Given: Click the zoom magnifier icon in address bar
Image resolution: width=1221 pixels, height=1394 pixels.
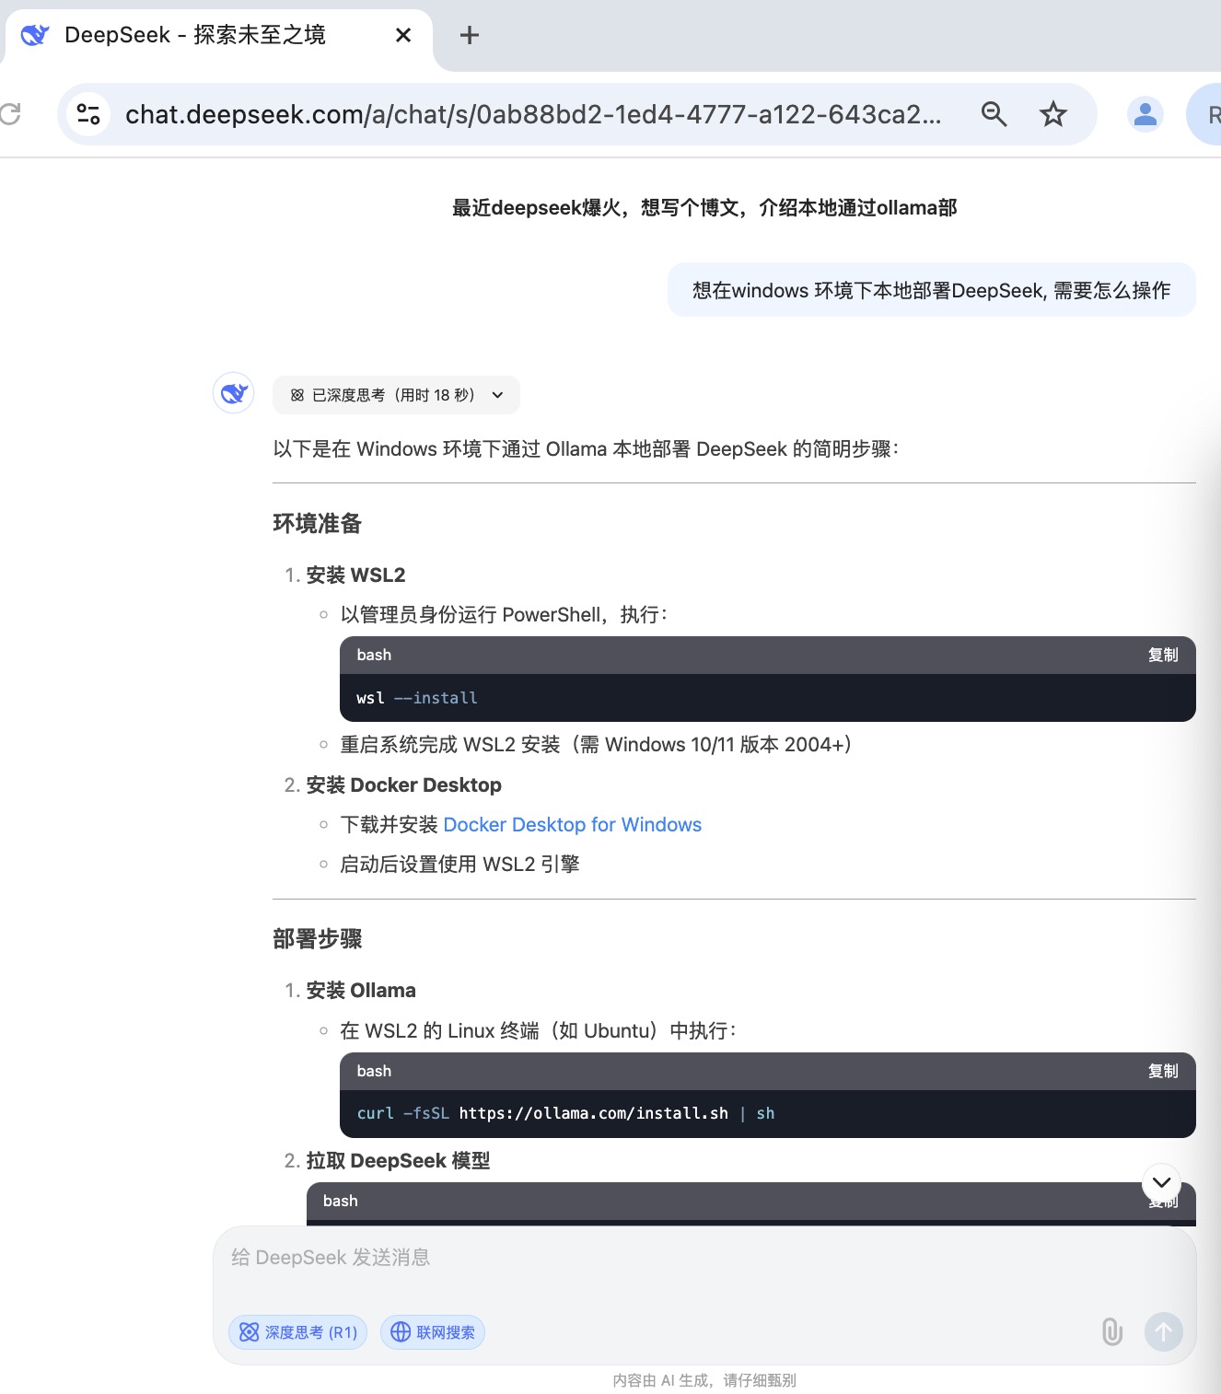Looking at the screenshot, I should (x=994, y=114).
